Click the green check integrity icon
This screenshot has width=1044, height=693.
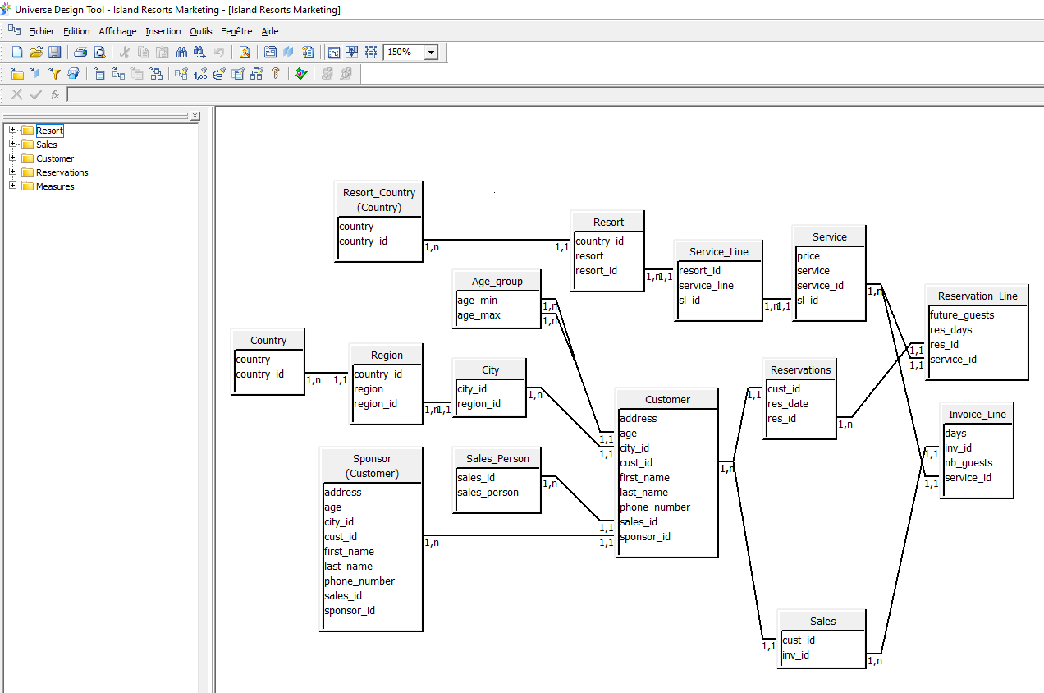click(301, 74)
